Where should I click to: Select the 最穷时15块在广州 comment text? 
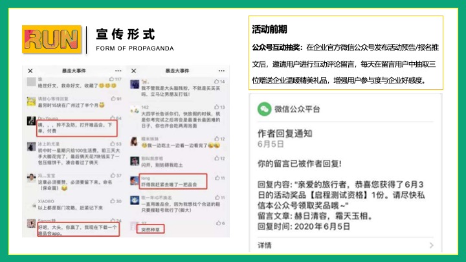point(71,105)
